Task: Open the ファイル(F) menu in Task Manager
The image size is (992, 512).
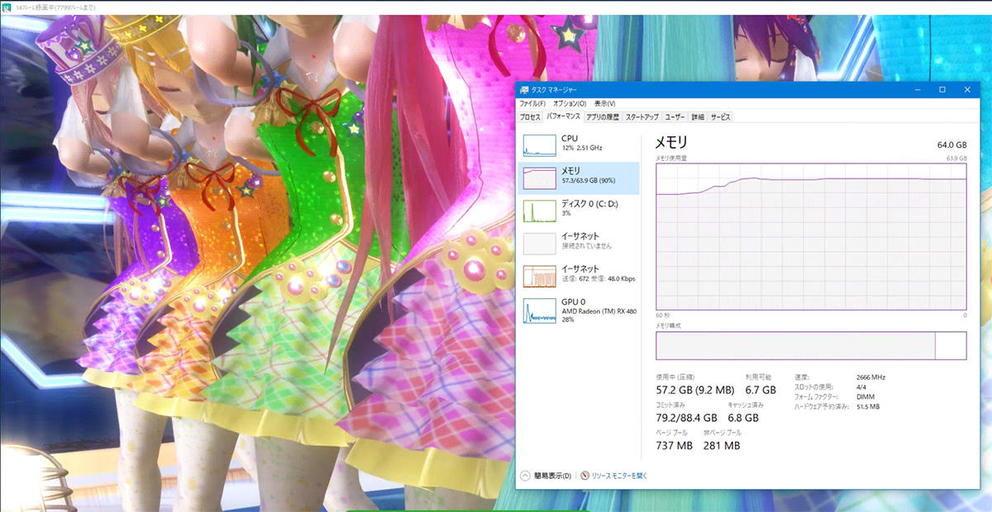Action: [532, 103]
